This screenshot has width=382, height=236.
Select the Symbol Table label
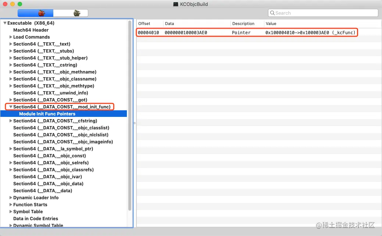(x=28, y=212)
